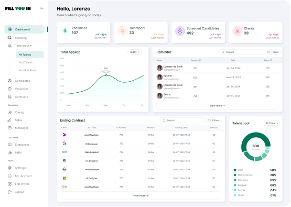Open Candidates via its sidebar icon
This screenshot has height=207, width=291.
[x=9, y=81]
